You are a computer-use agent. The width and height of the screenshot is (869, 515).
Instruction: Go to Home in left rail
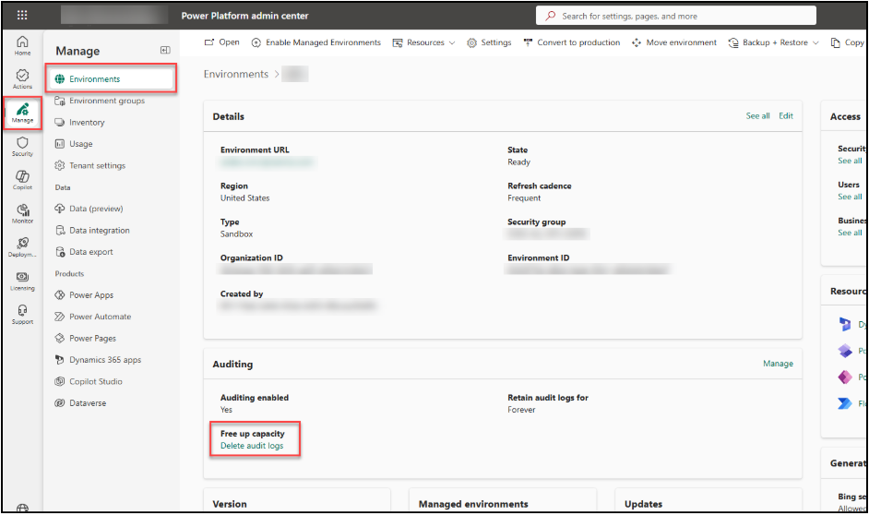tap(22, 45)
